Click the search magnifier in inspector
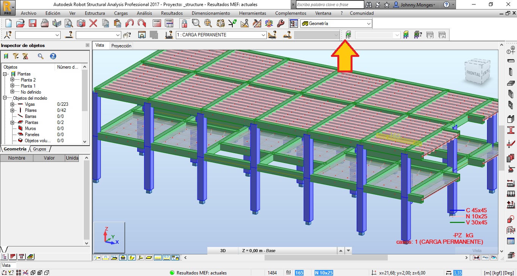This screenshot has width=517, height=276. 41,56
